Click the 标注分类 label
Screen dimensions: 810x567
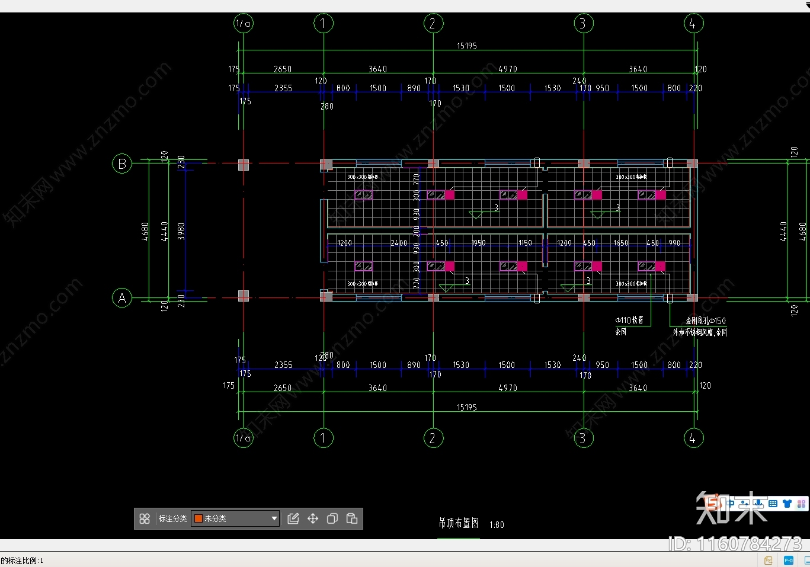[172, 519]
